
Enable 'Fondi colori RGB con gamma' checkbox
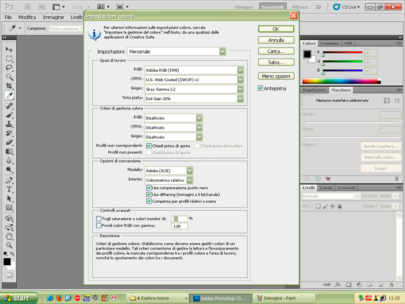tap(98, 226)
